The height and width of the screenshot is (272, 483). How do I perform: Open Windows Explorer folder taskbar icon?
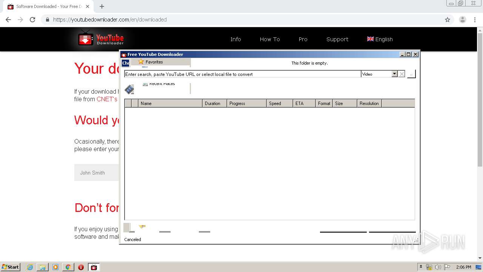[x=43, y=267]
